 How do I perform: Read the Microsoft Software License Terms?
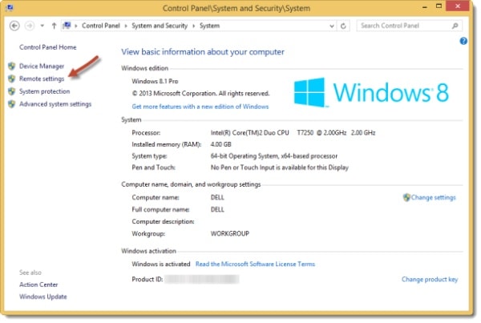click(x=255, y=264)
